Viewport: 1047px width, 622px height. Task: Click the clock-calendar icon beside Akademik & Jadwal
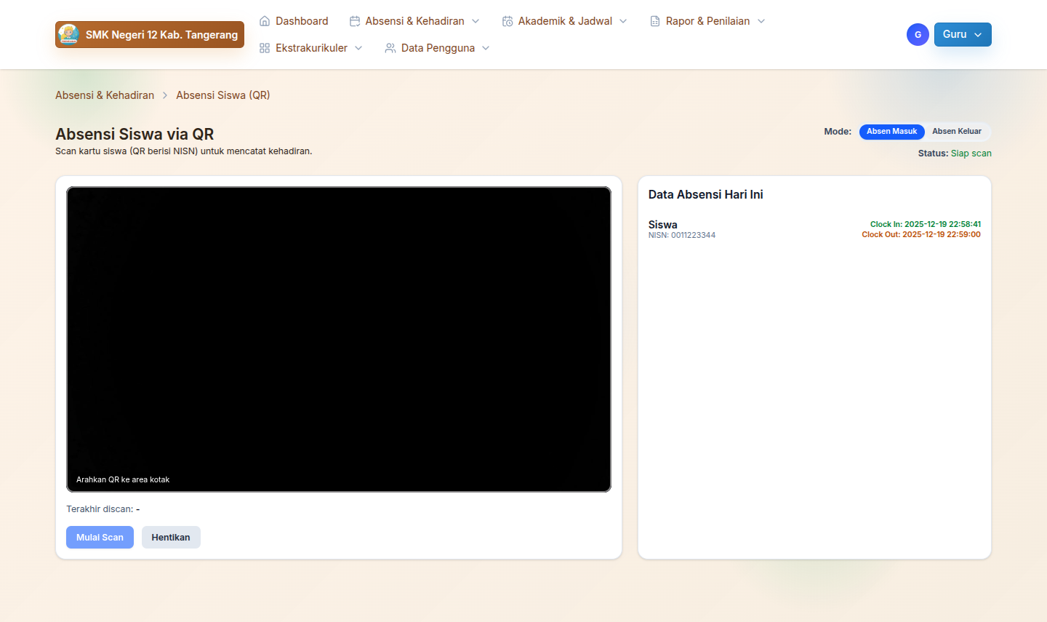point(508,21)
